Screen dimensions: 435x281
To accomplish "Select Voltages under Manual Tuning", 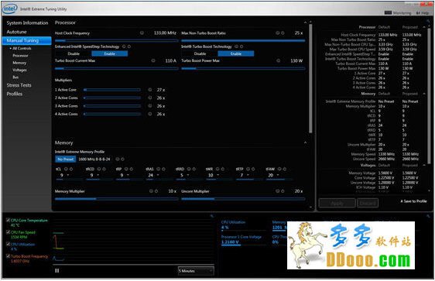I will pyautogui.click(x=19, y=70).
